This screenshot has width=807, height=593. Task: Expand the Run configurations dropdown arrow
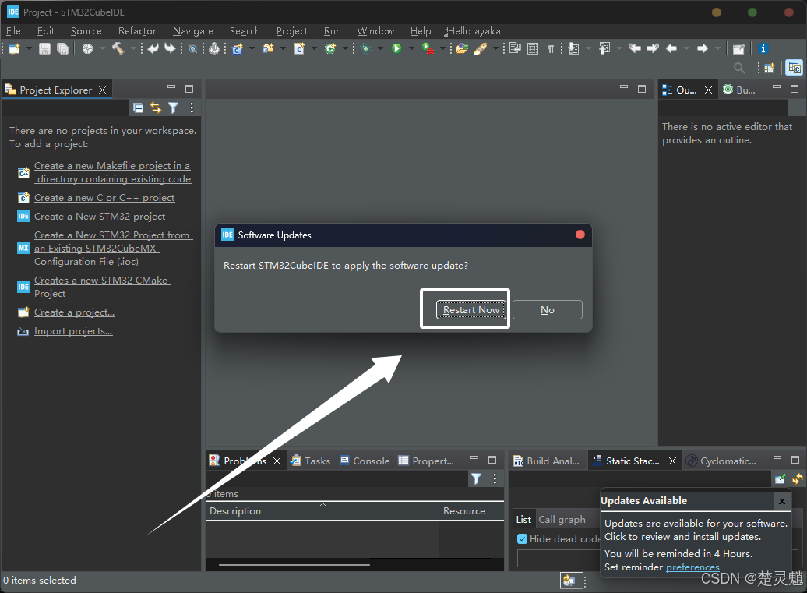click(x=411, y=48)
